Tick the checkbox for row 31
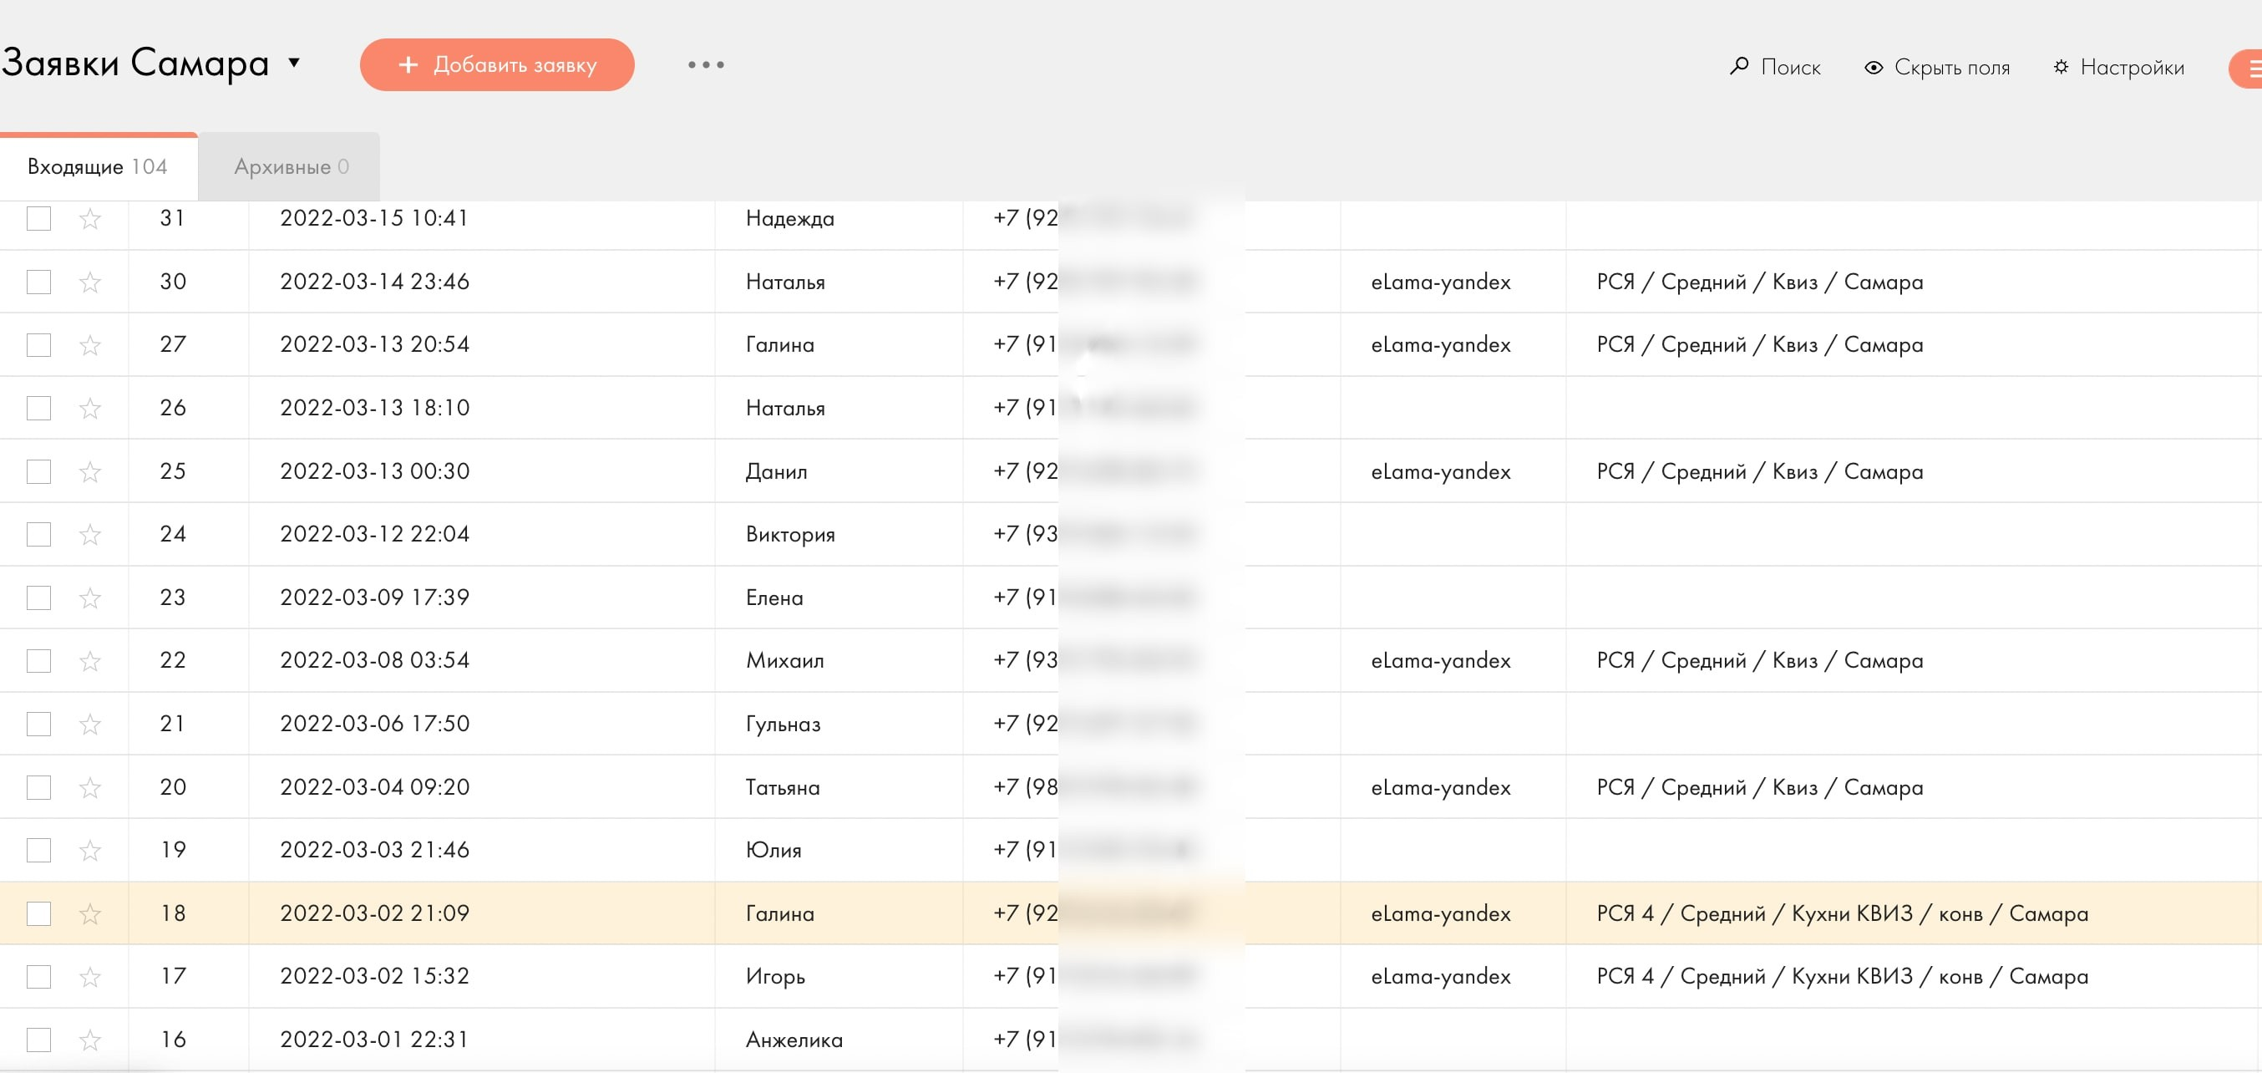 tap(38, 219)
